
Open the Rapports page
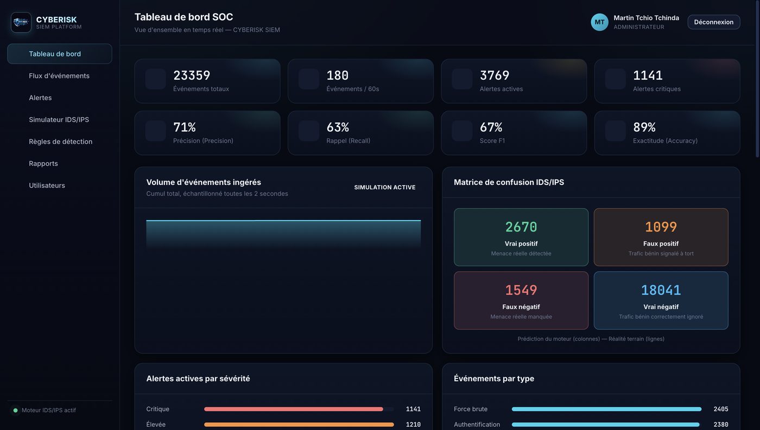[60, 164]
